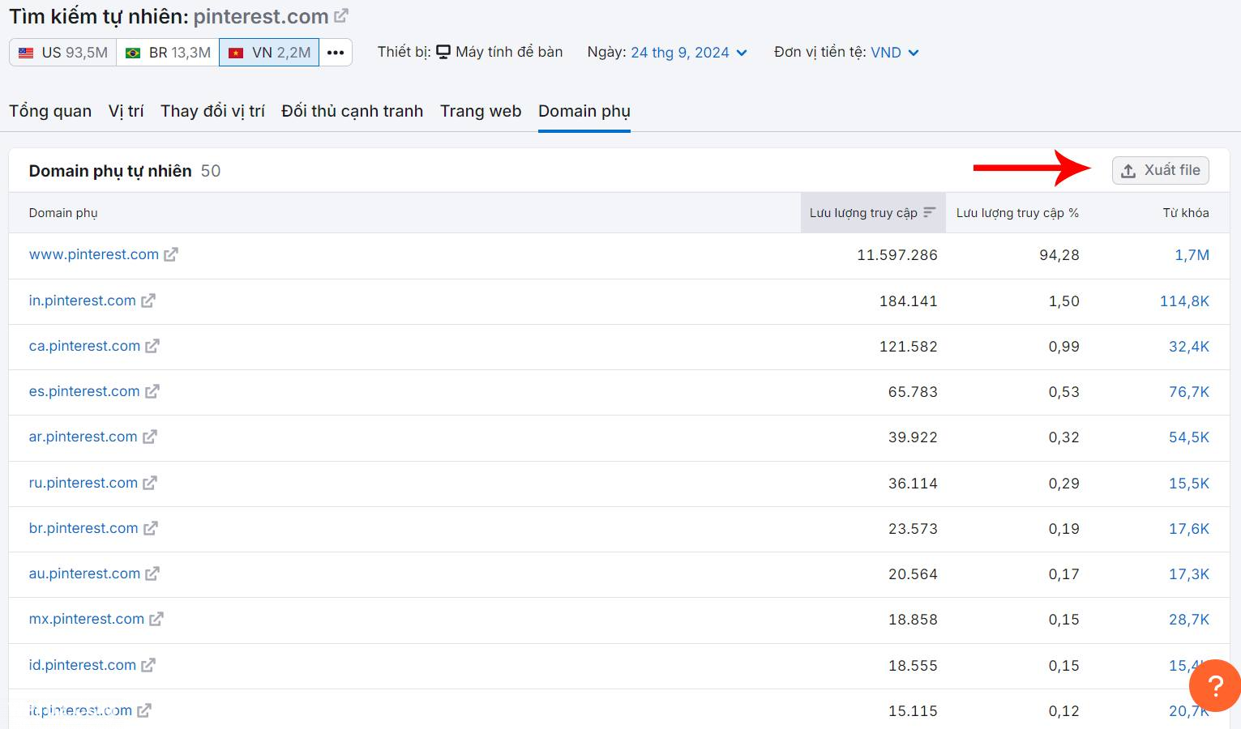This screenshot has width=1241, height=729.
Task: Open the ca.pinterest.com link
Action: coord(85,346)
